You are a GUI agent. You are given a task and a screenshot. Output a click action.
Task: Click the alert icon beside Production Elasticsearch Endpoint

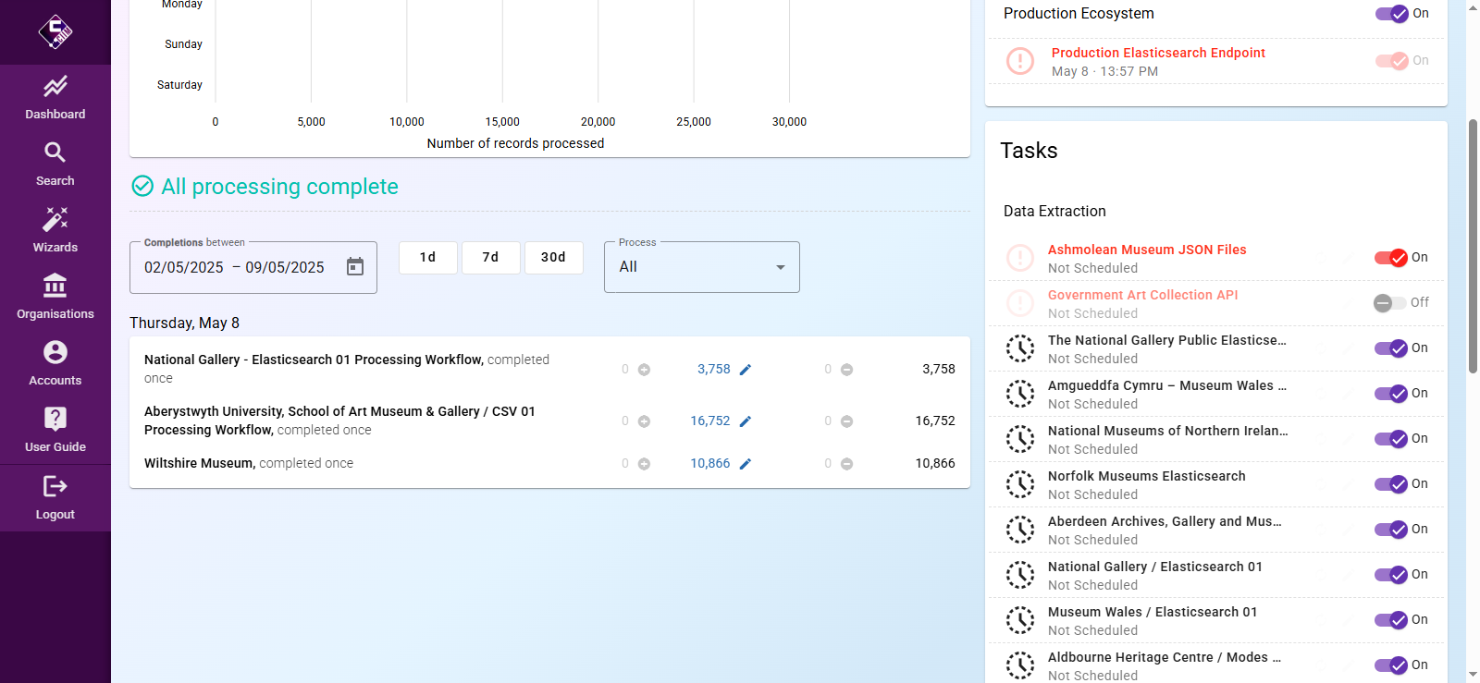[x=1020, y=61]
